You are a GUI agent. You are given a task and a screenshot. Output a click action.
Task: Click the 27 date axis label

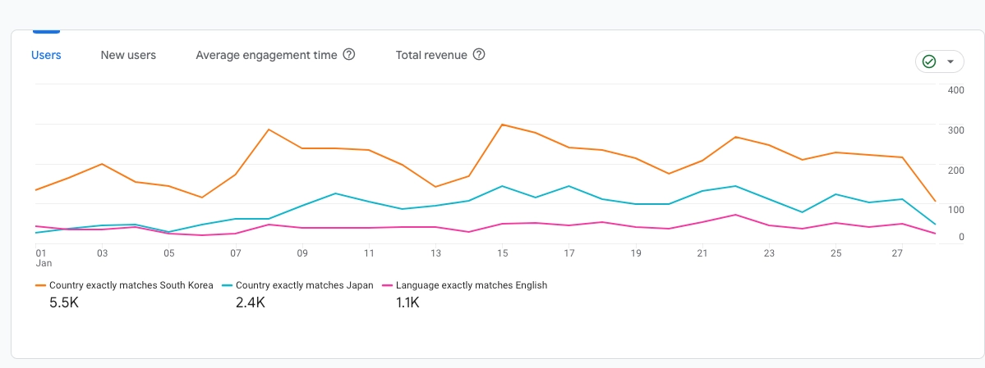point(902,253)
